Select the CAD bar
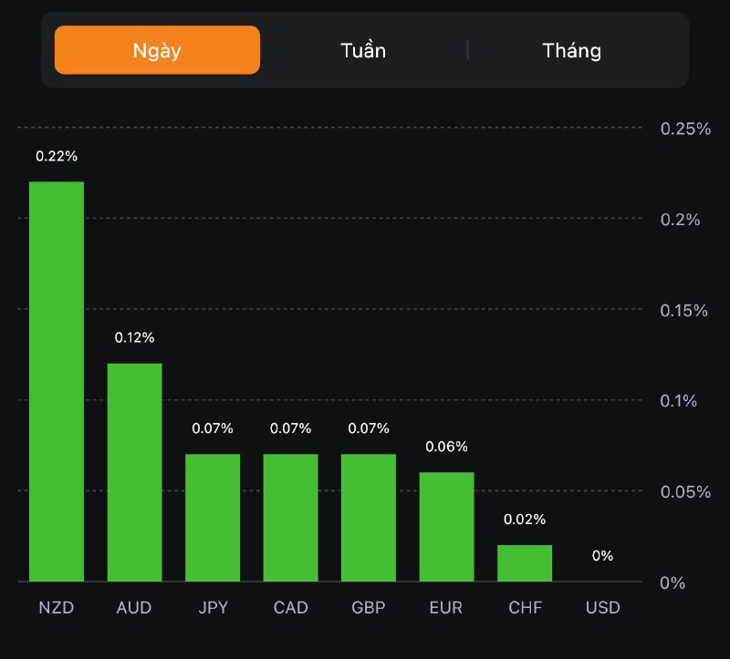 pyautogui.click(x=291, y=517)
